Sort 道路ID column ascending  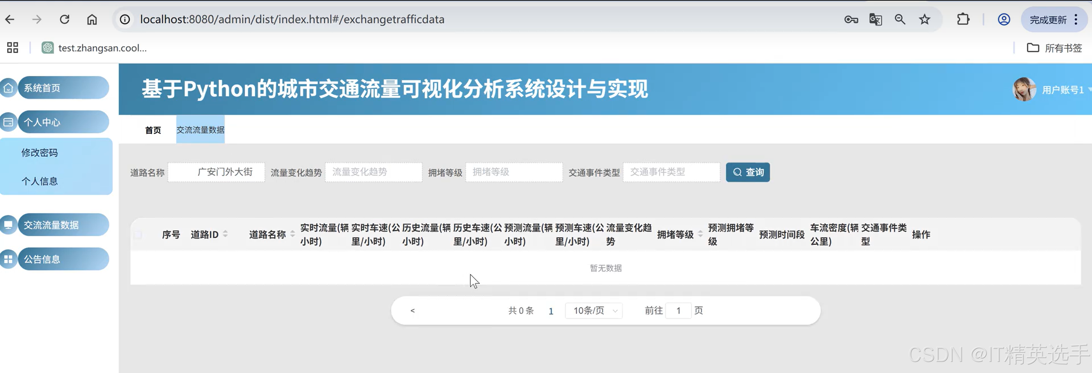[225, 232]
